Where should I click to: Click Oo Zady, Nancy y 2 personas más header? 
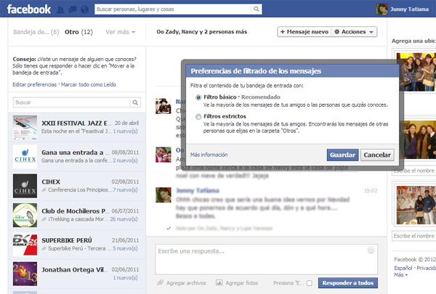(201, 32)
